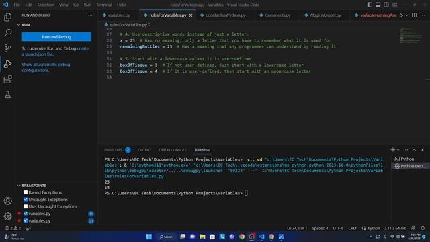Open the Search view in activity bar
The image size is (430, 242).
coord(7,33)
